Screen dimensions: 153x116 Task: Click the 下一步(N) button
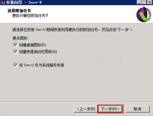[x=110, y=109]
